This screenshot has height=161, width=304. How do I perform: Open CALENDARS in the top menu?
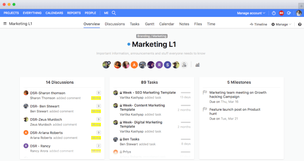point(54,13)
